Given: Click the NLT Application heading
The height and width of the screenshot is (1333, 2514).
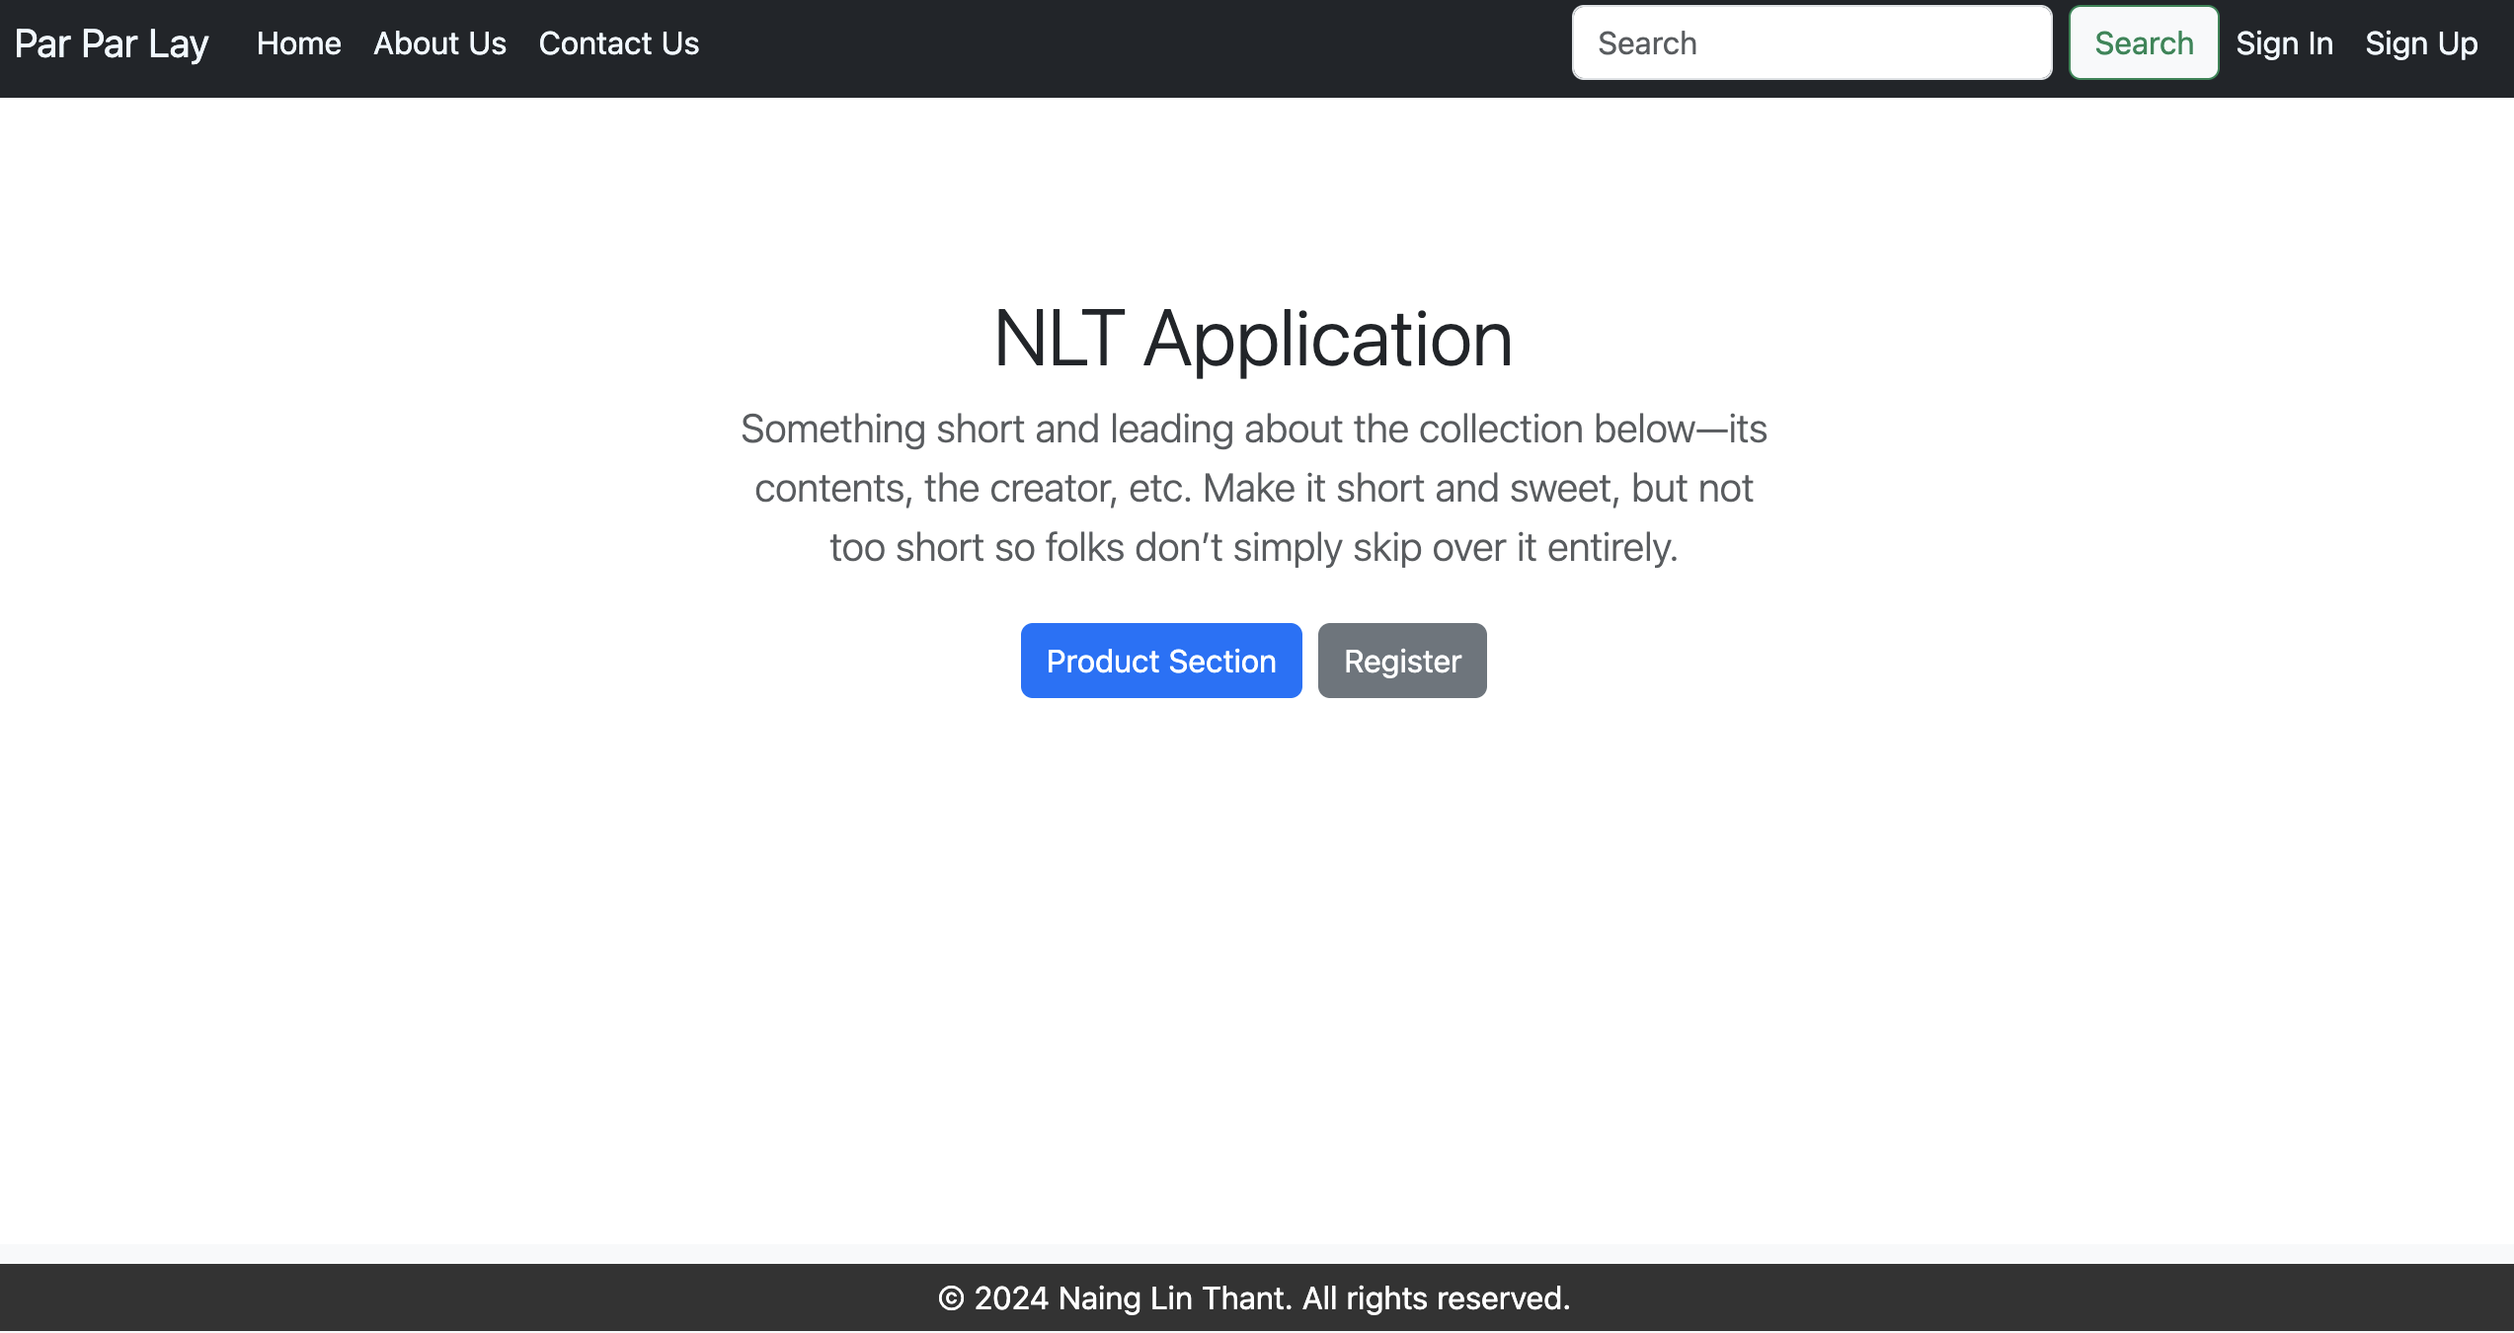Looking at the screenshot, I should pyautogui.click(x=1252, y=339).
